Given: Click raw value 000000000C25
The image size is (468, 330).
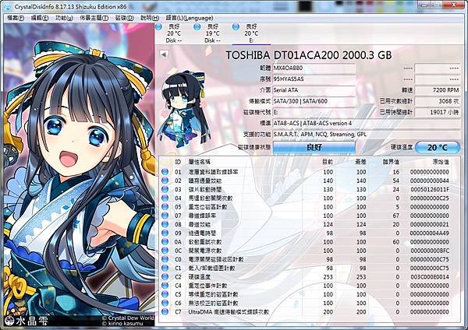Looking at the screenshot, I should 430,198.
